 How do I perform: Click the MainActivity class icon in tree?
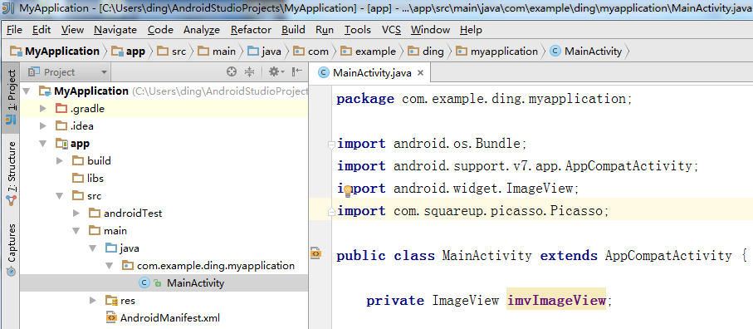click(x=144, y=283)
